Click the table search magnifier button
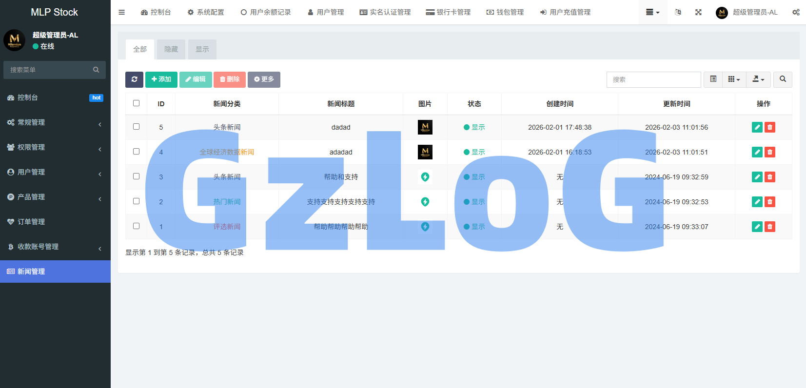 783,79
